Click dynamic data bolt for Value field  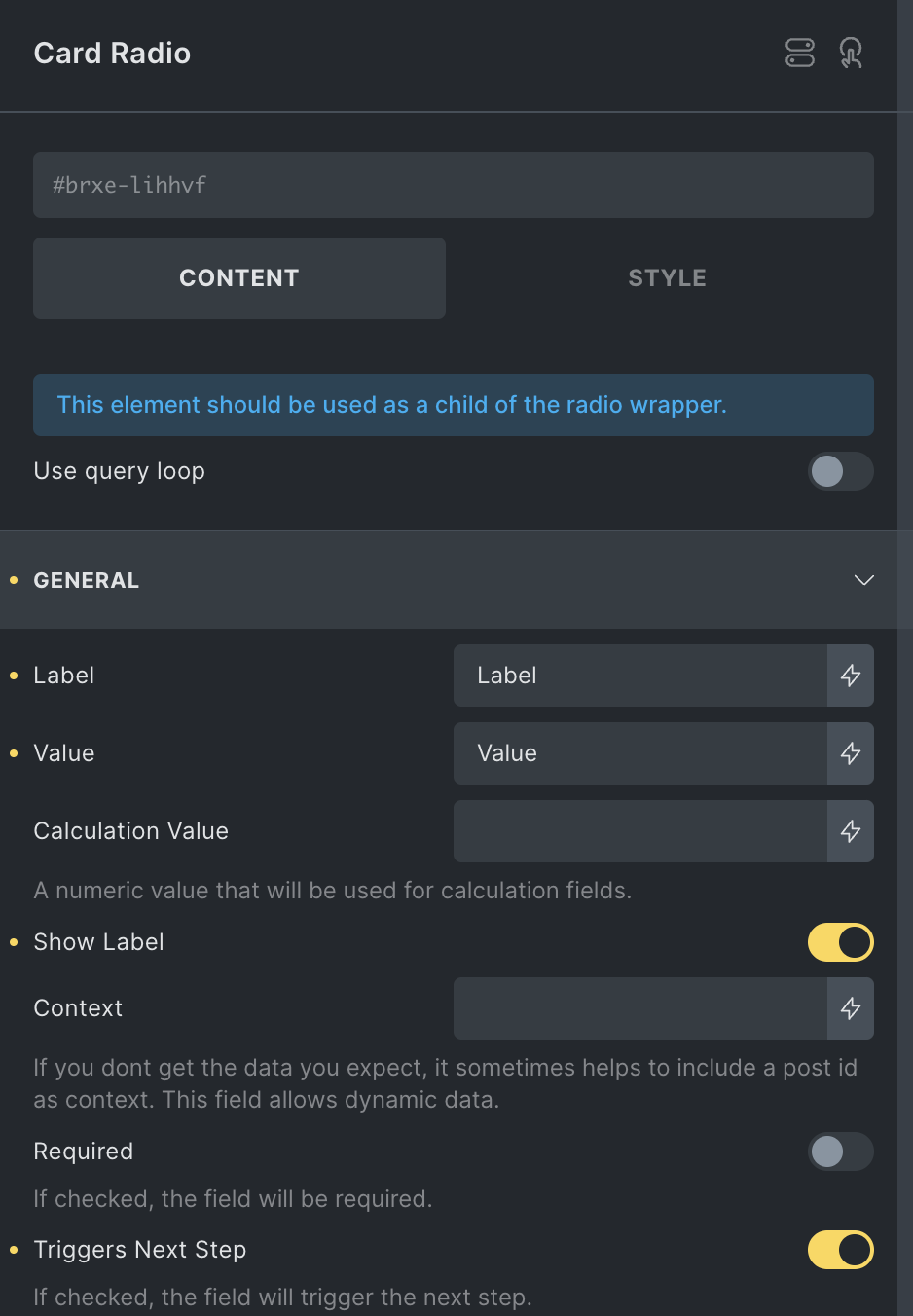tap(851, 753)
